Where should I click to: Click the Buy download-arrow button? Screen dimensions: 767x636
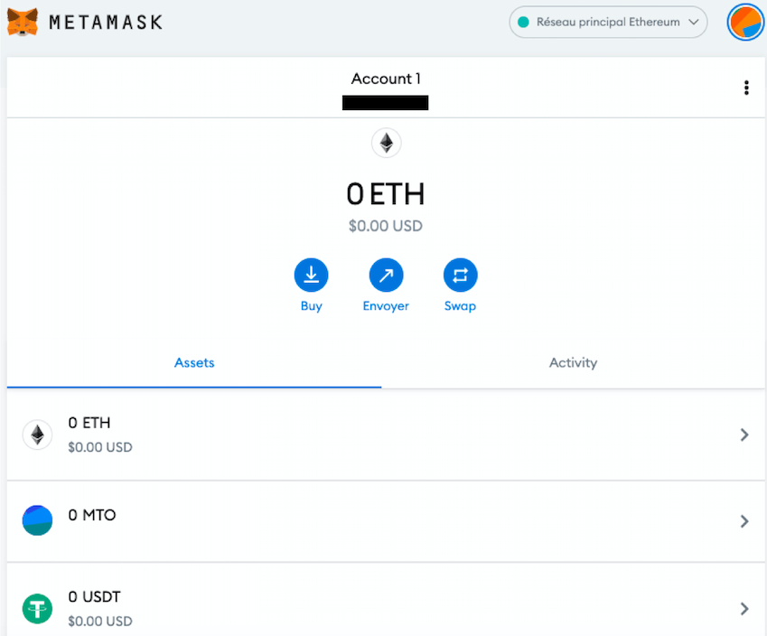coord(311,275)
